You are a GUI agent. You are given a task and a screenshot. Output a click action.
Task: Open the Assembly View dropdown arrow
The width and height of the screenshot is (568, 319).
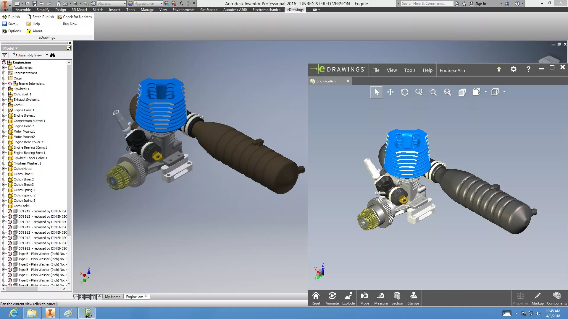point(47,55)
